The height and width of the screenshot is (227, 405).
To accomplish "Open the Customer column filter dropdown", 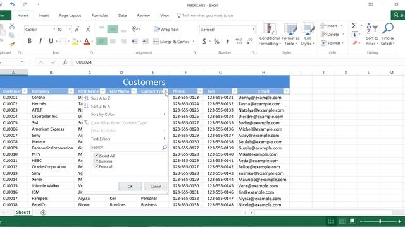I will coord(25,91).
